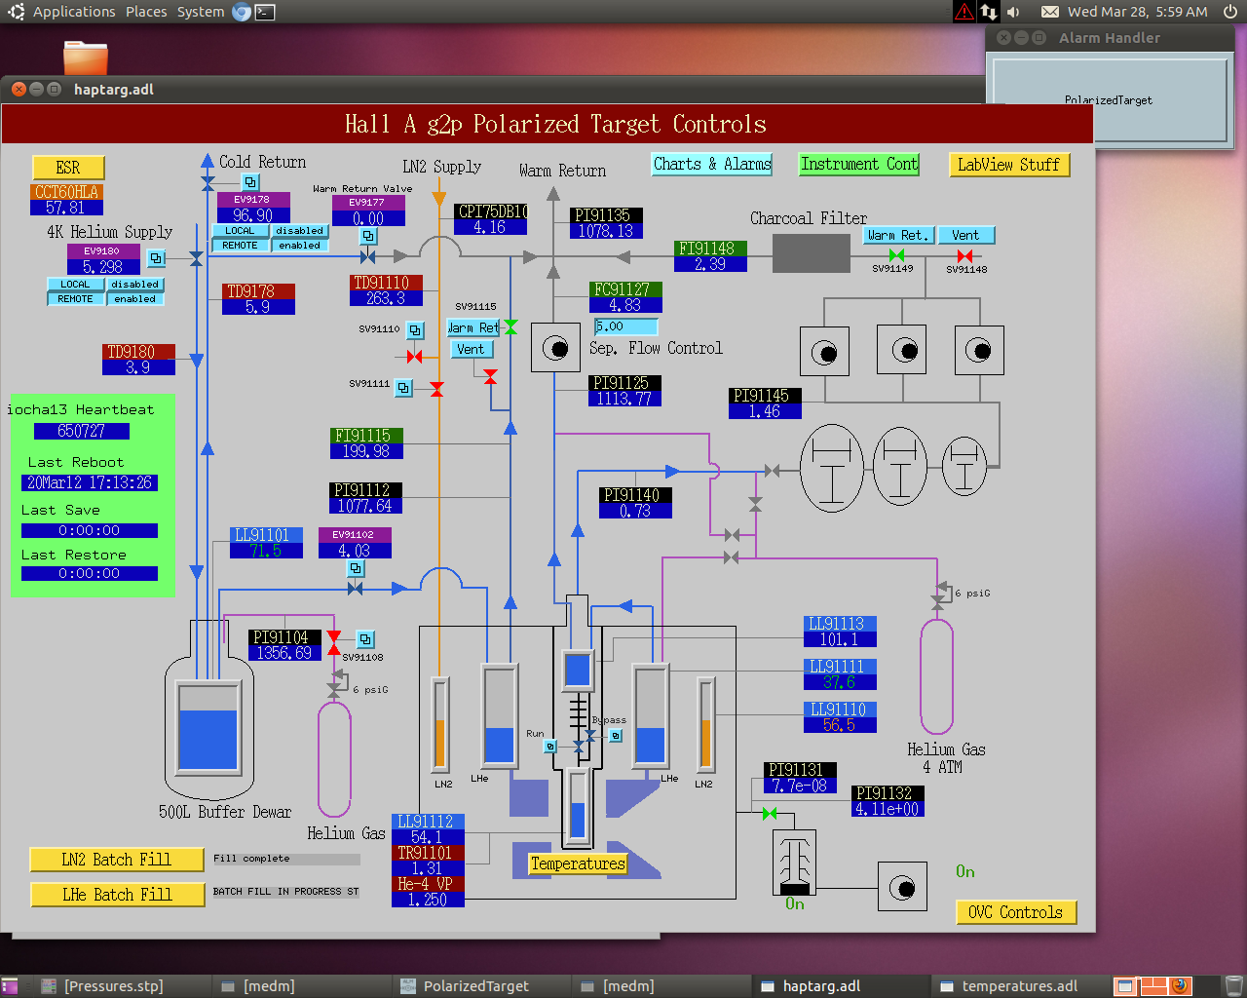The image size is (1247, 998).
Task: Open the Temperatures display menu
Action: [578, 864]
